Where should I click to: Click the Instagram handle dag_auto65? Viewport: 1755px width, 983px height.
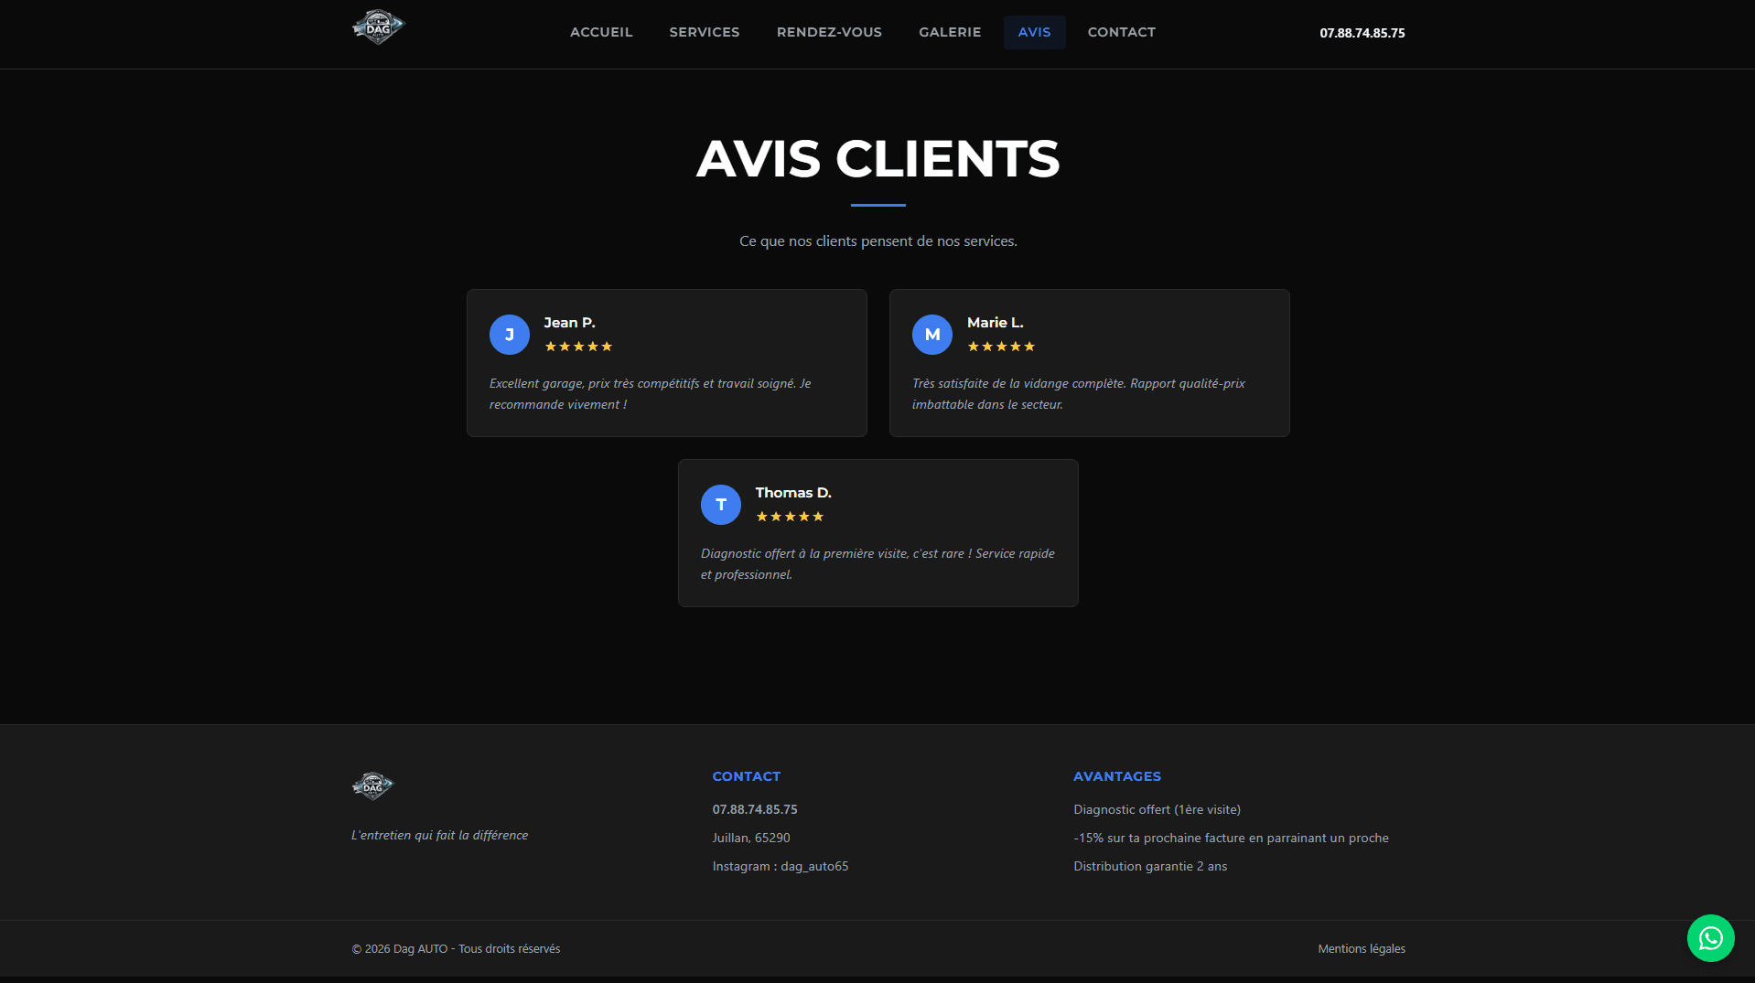780,865
